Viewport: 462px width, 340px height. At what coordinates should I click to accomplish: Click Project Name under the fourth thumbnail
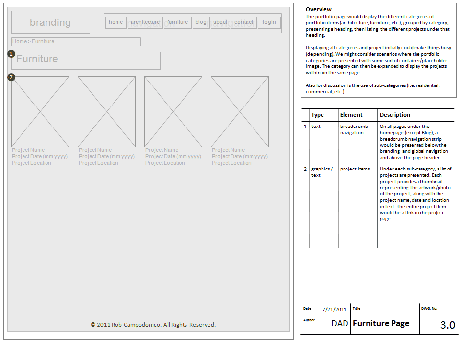(x=229, y=150)
